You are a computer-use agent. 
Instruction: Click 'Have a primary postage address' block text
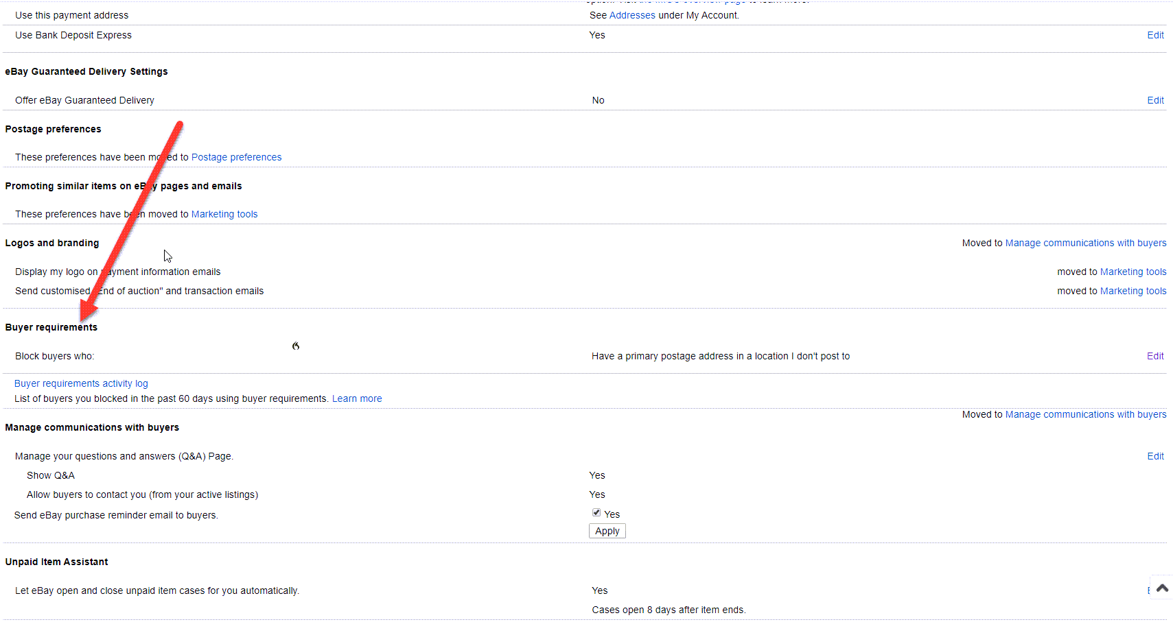pos(721,356)
